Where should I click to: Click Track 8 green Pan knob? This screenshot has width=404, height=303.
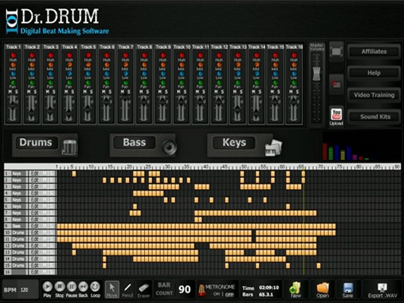[144, 83]
